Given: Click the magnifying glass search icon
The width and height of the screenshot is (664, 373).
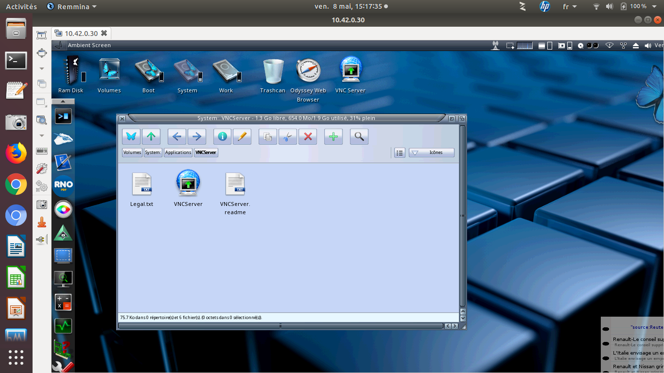Looking at the screenshot, I should pos(359,136).
